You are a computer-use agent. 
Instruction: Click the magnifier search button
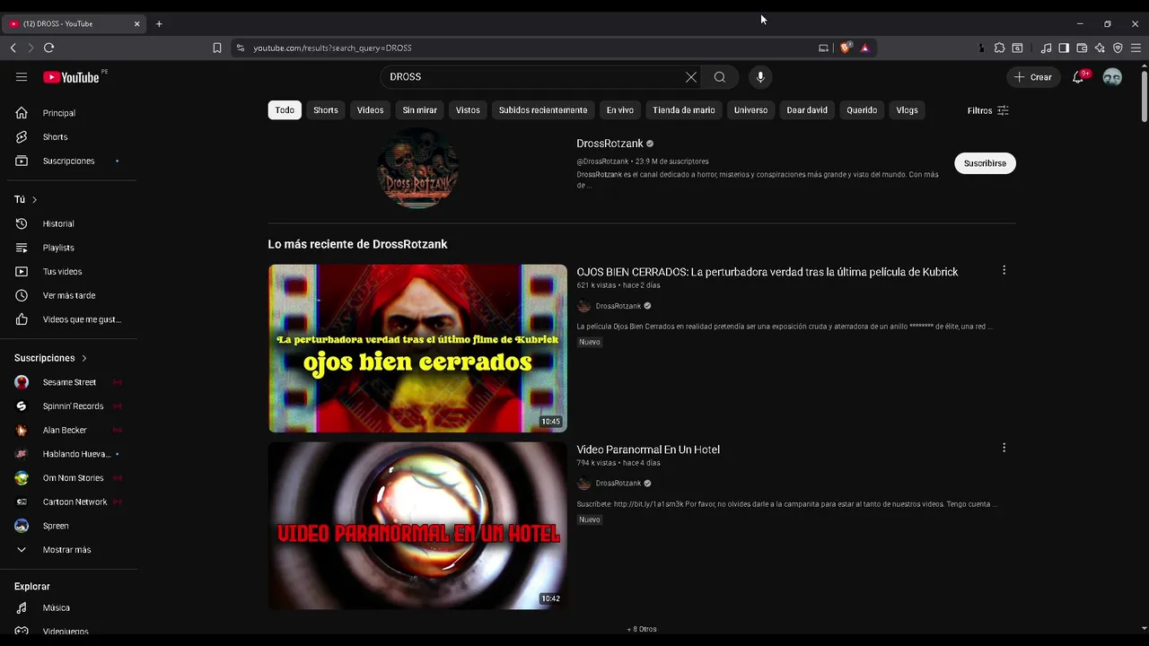[720, 77]
